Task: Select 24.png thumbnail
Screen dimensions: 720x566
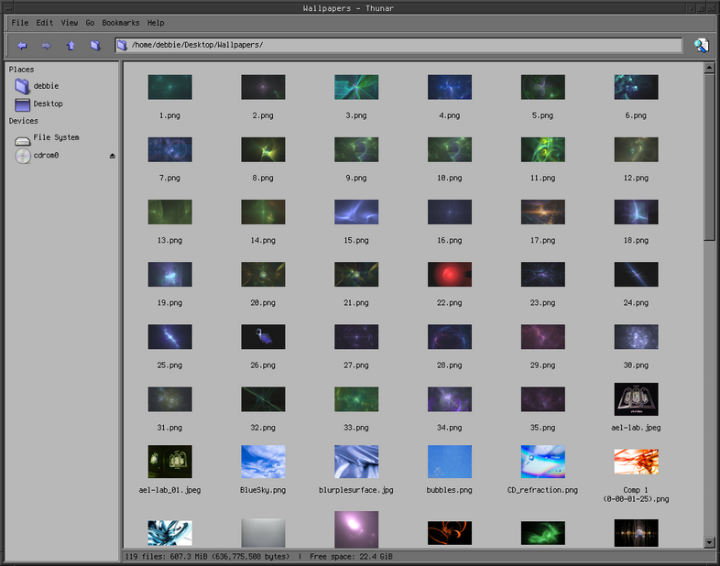Action: click(636, 275)
